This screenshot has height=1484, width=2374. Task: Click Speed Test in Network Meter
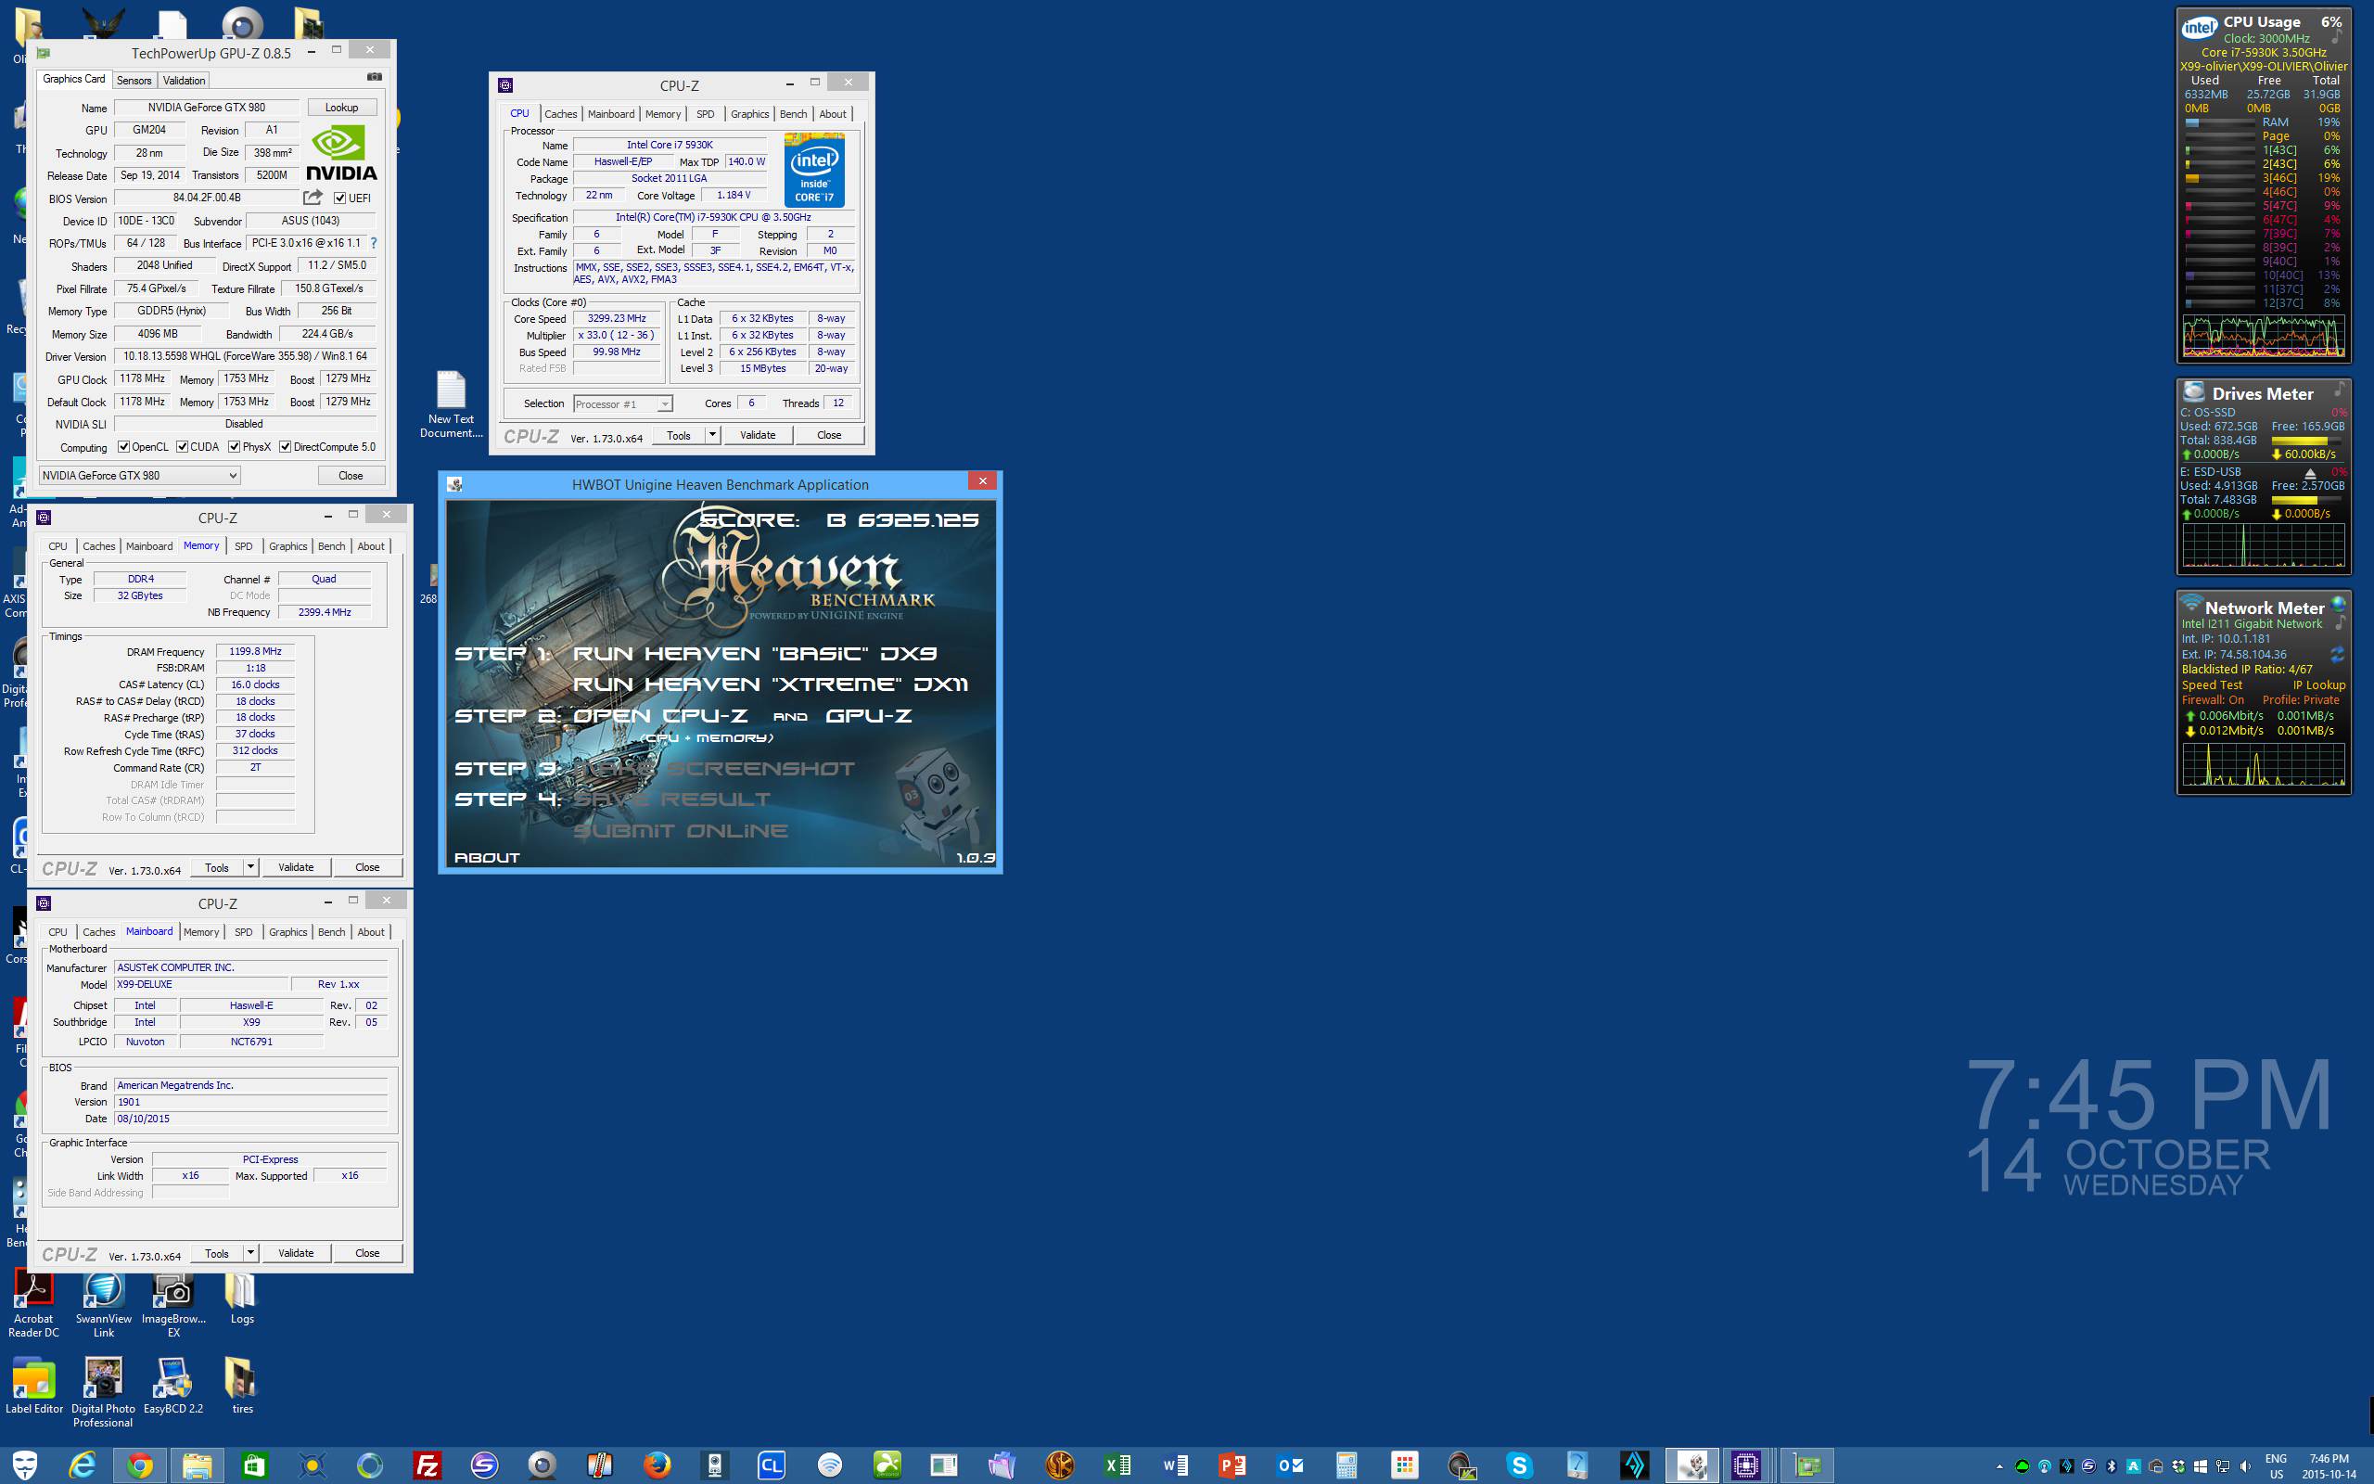pyautogui.click(x=2211, y=685)
